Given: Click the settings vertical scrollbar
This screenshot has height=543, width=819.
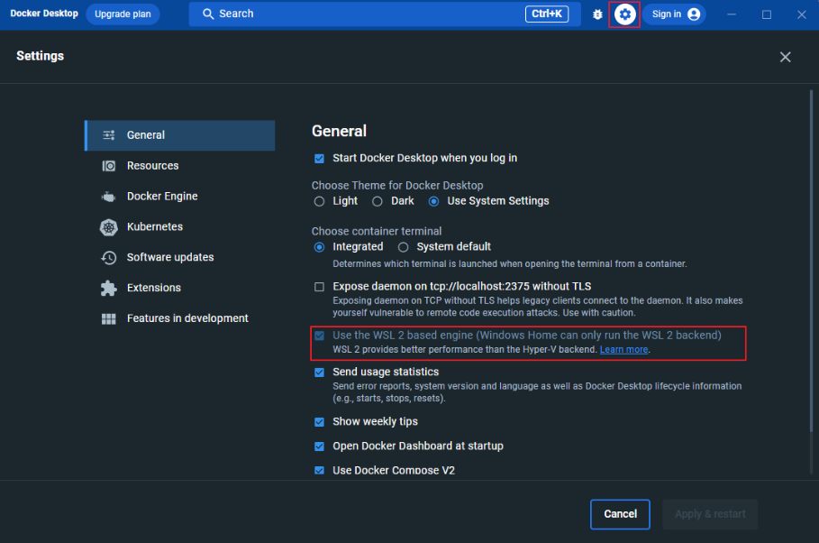Looking at the screenshot, I should click(x=811, y=262).
